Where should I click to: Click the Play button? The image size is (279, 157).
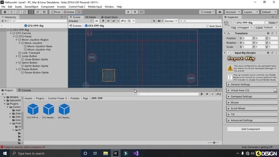(x=128, y=12)
